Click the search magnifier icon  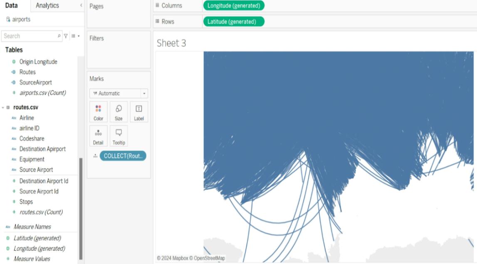click(59, 36)
